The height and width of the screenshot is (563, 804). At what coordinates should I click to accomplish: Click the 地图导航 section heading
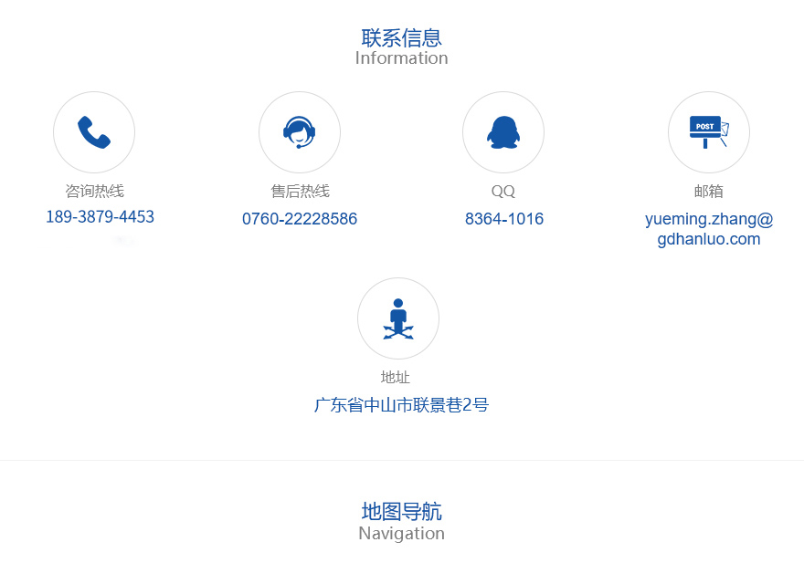click(x=401, y=511)
